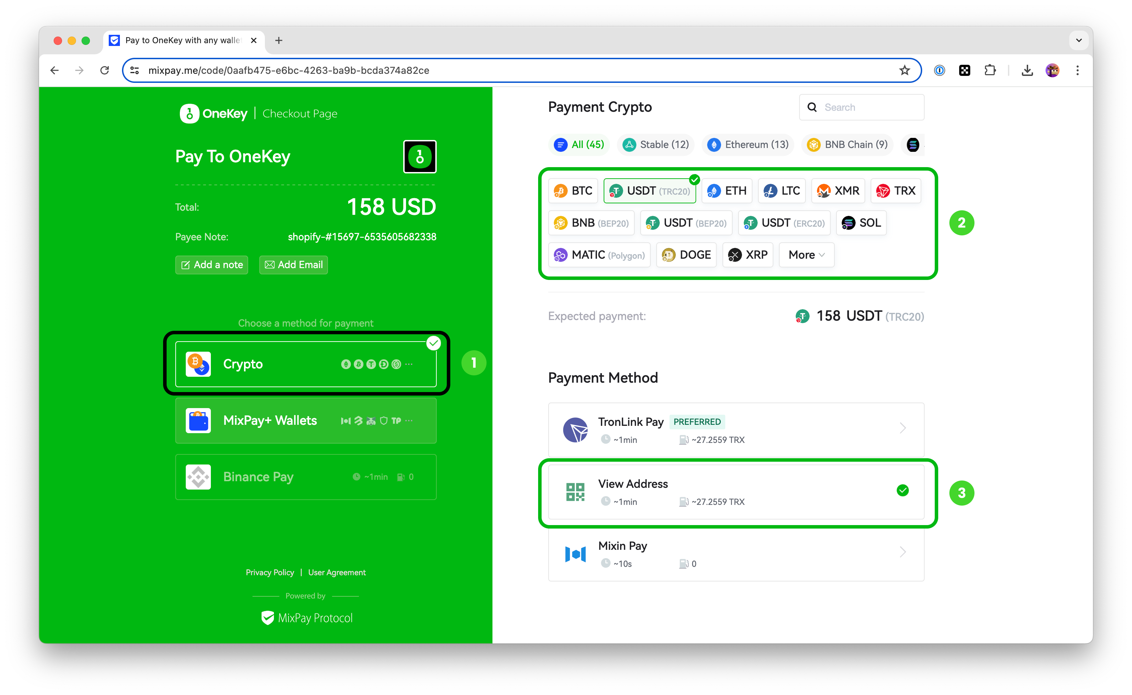Open the User Agreement link
This screenshot has height=695, width=1132.
click(337, 573)
